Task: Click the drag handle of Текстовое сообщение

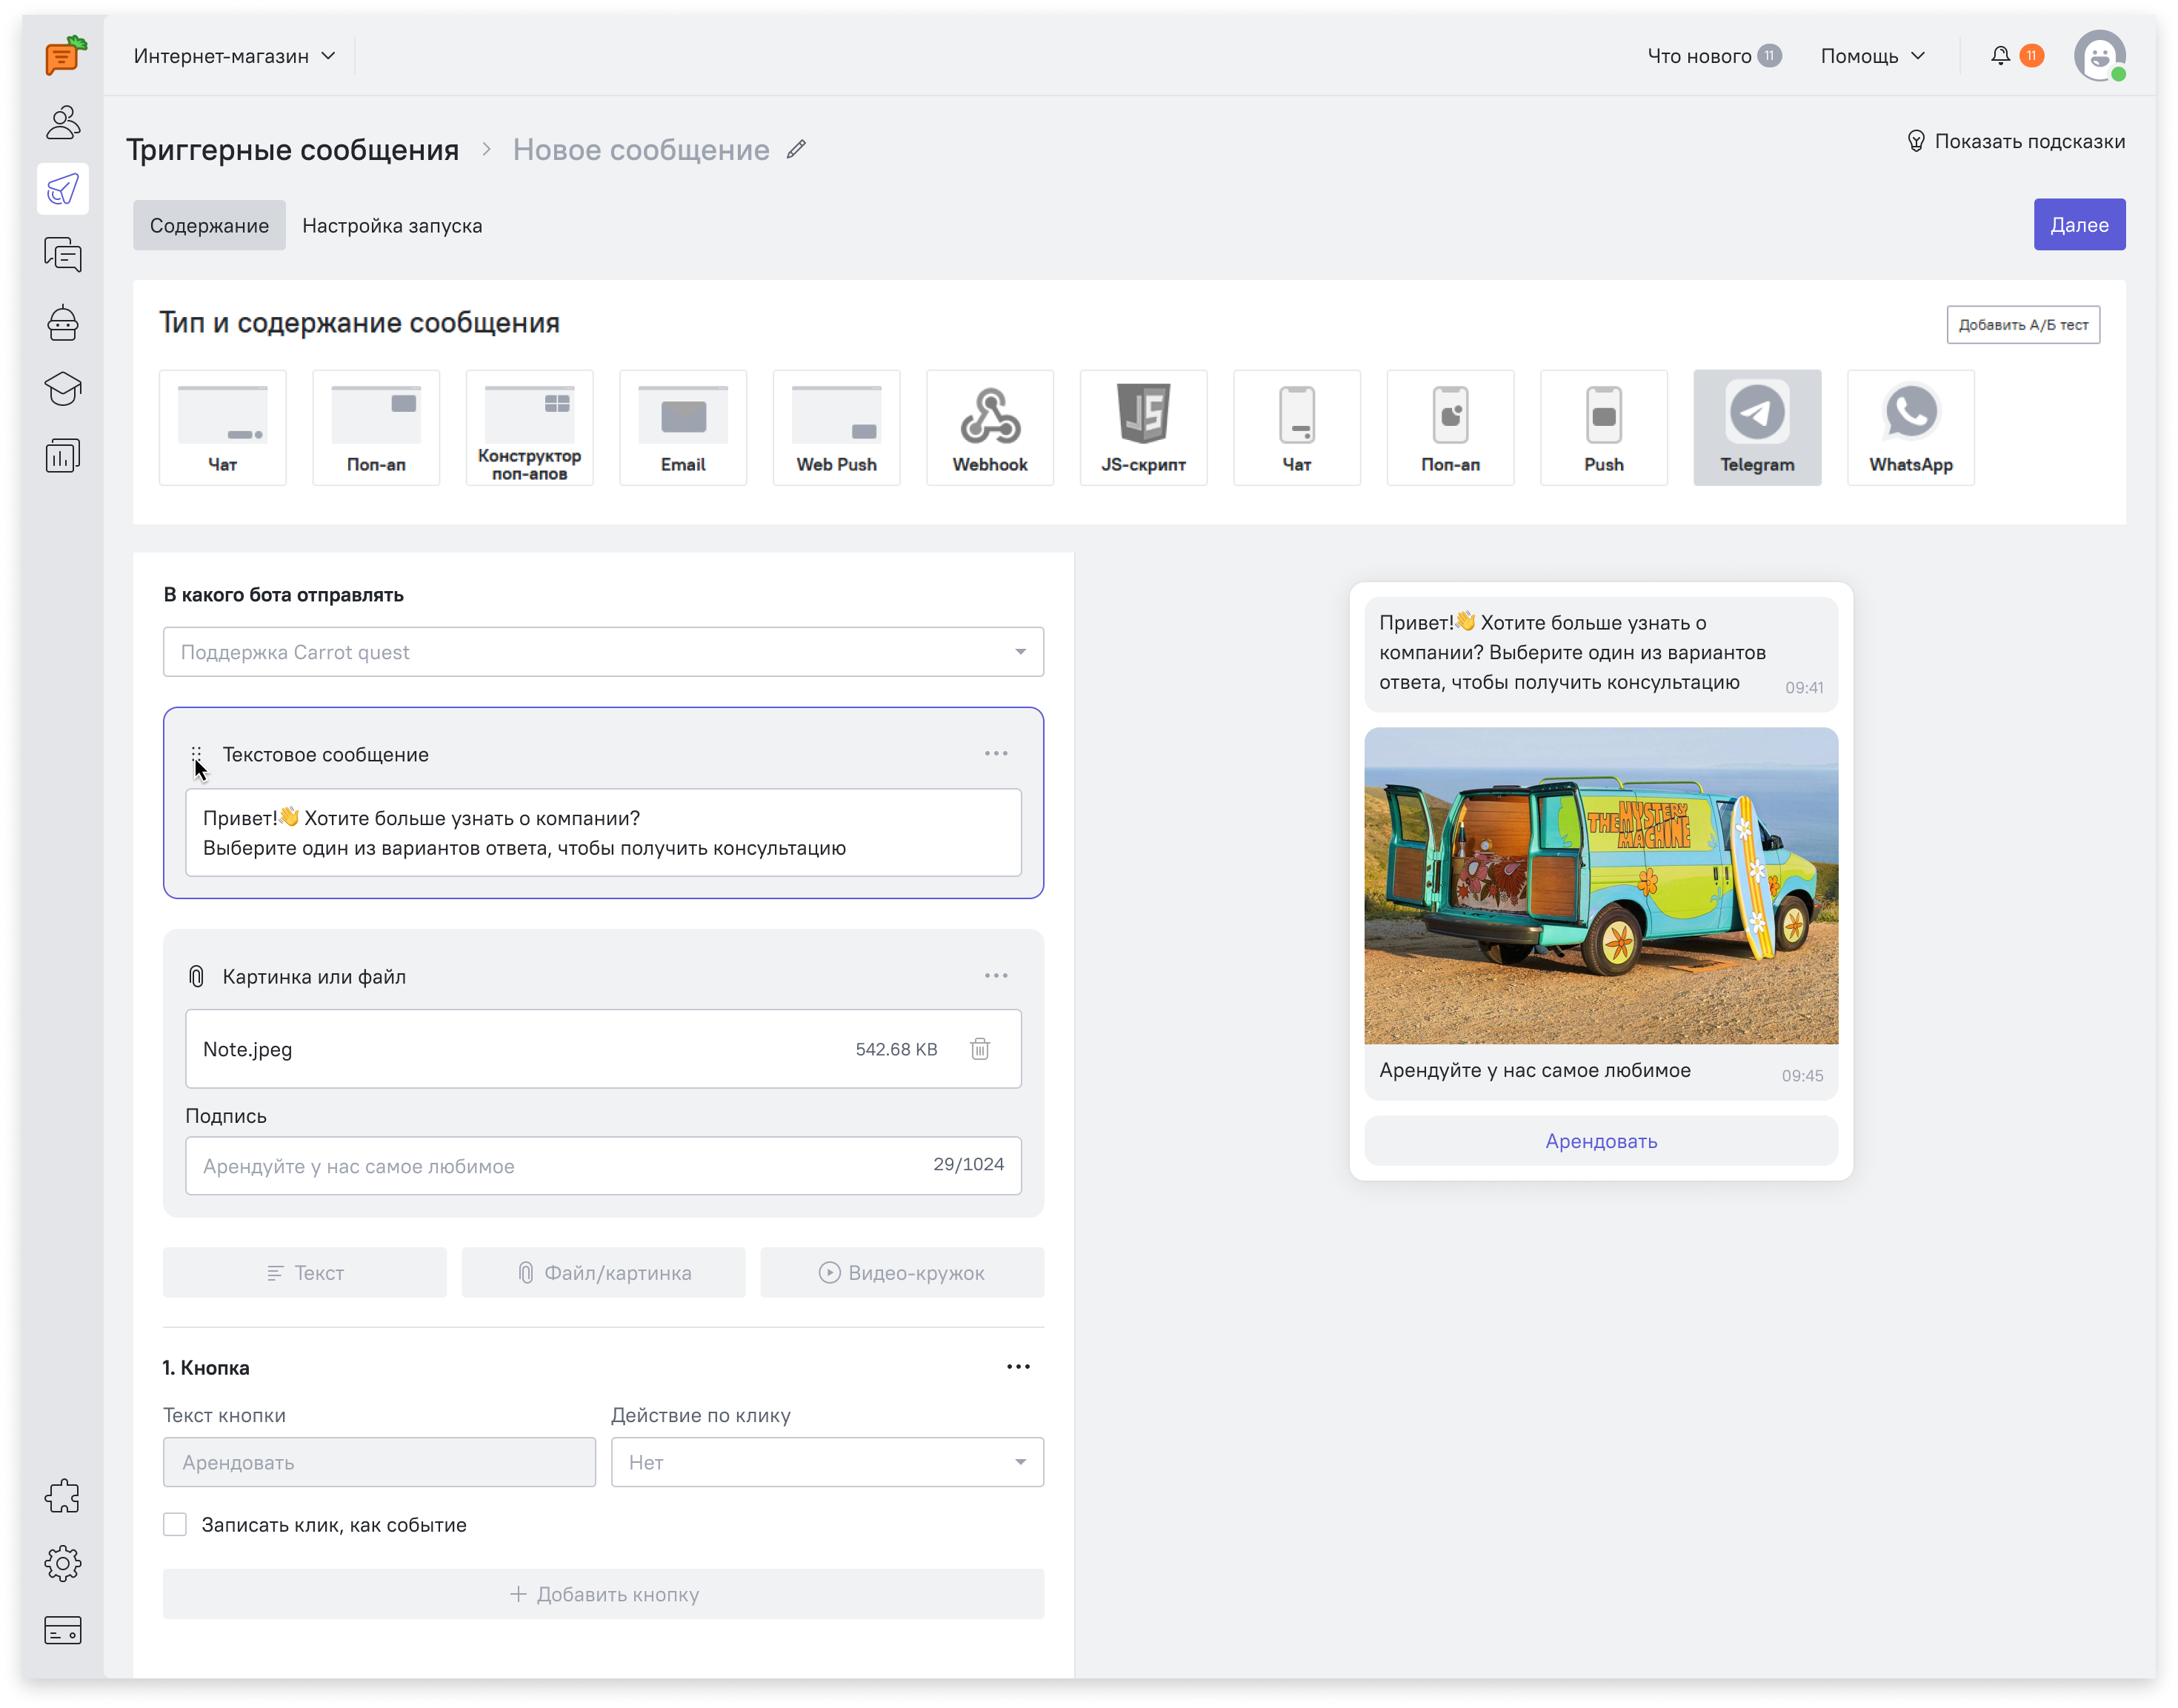Action: [x=196, y=753]
